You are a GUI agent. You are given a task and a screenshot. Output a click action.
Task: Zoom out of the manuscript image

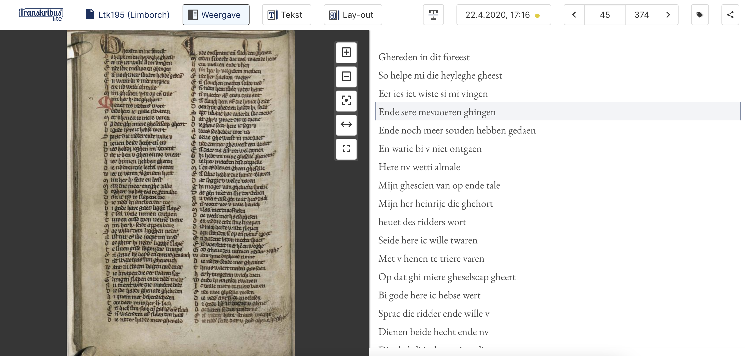coord(346,76)
